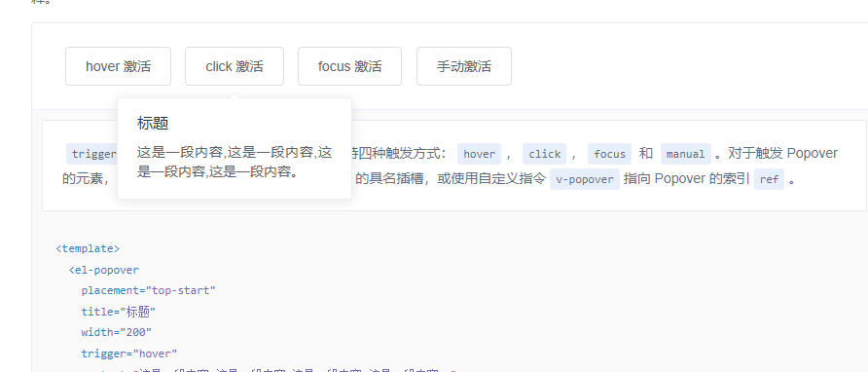Click the 'click' code tag in description

pos(545,154)
